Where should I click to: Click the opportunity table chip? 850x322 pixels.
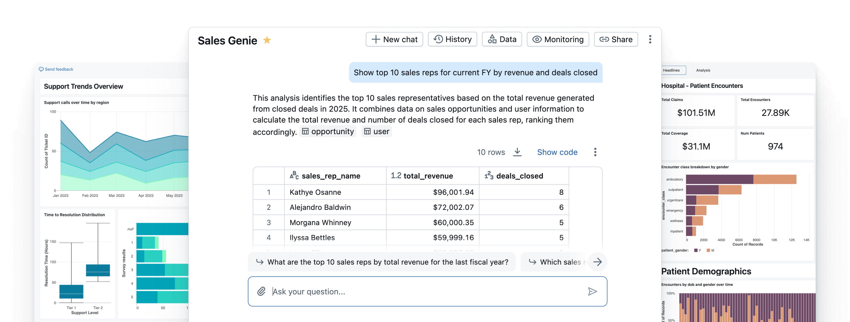(328, 131)
